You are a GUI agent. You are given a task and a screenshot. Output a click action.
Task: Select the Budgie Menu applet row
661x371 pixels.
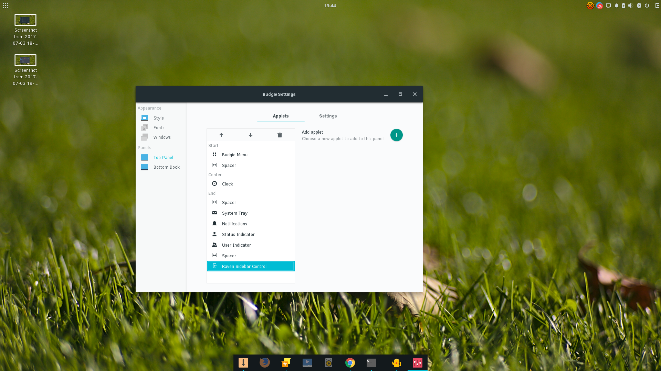pos(251,155)
